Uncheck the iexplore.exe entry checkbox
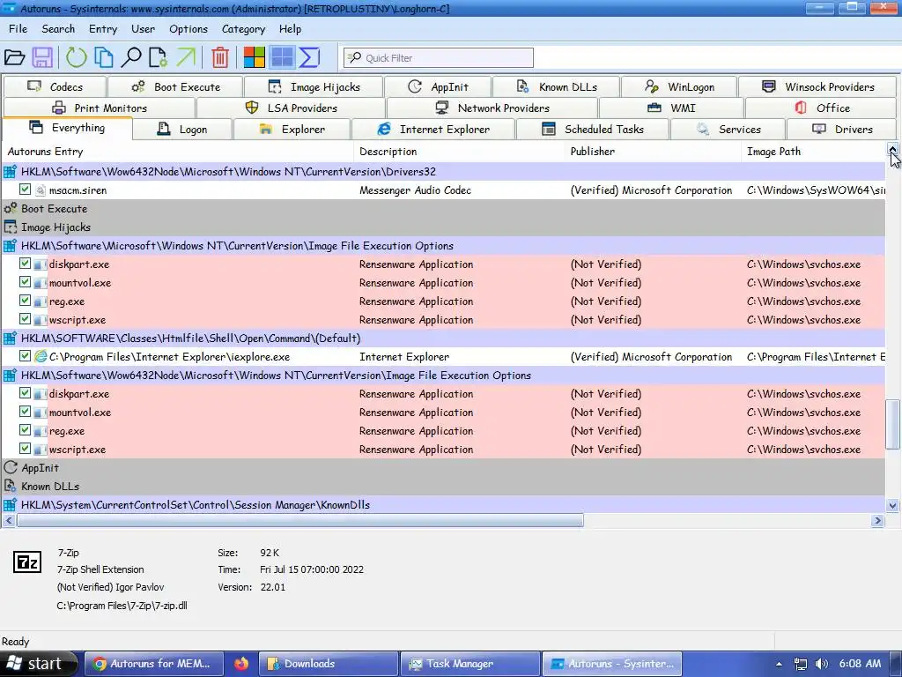Screen dimensions: 902x677 click(x=25, y=355)
